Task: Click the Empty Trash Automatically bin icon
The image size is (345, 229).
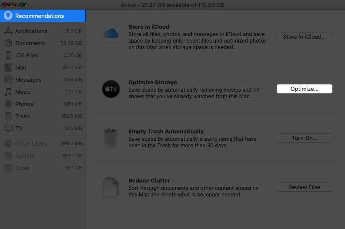Action: [111, 138]
